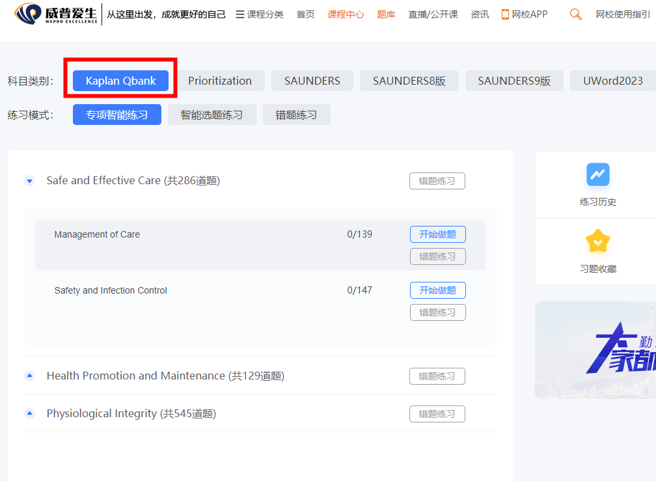Select the SAUNDERS8版 subject tab
Viewport: 656px width, 481px height.
click(409, 81)
